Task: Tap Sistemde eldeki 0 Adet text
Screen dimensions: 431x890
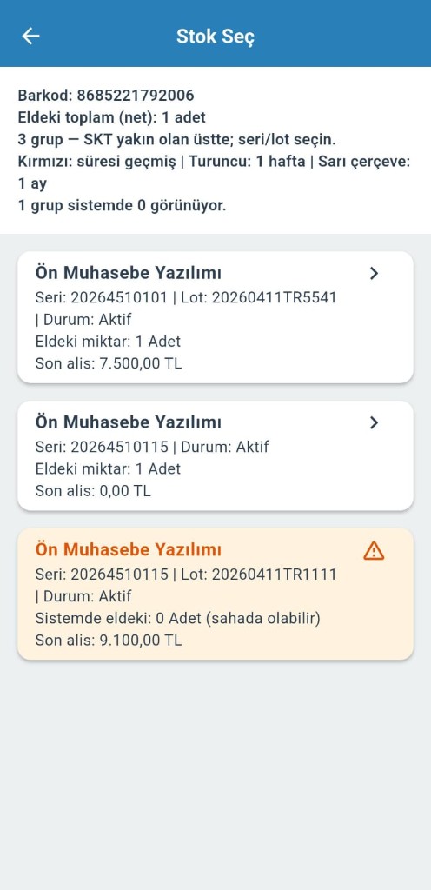Action: point(177,618)
